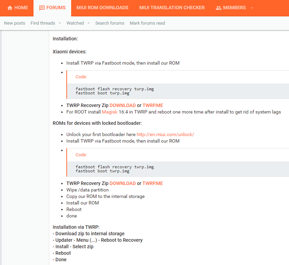Image resolution: width=289 pixels, height=265 pixels.
Task: Click the first Code: block label
Action: click(81, 77)
